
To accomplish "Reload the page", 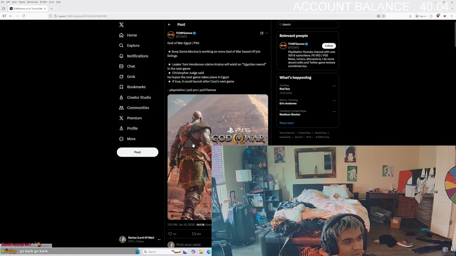I will [x=24, y=16].
